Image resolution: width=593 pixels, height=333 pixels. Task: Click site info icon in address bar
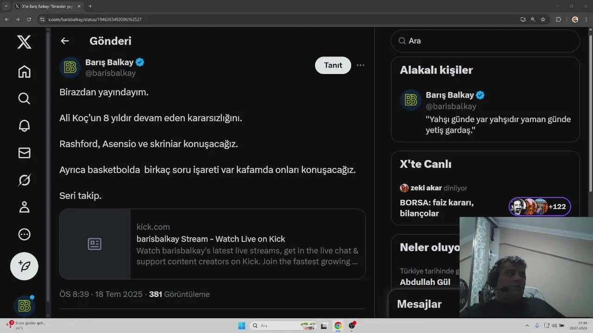click(x=42, y=19)
